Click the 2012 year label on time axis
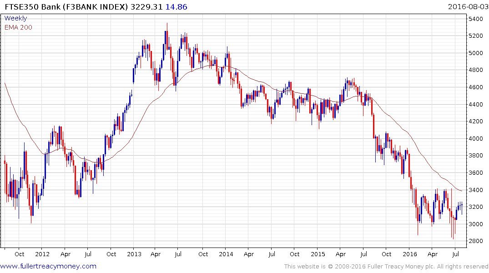Viewport: 489px width, 273px height. pyautogui.click(x=42, y=254)
